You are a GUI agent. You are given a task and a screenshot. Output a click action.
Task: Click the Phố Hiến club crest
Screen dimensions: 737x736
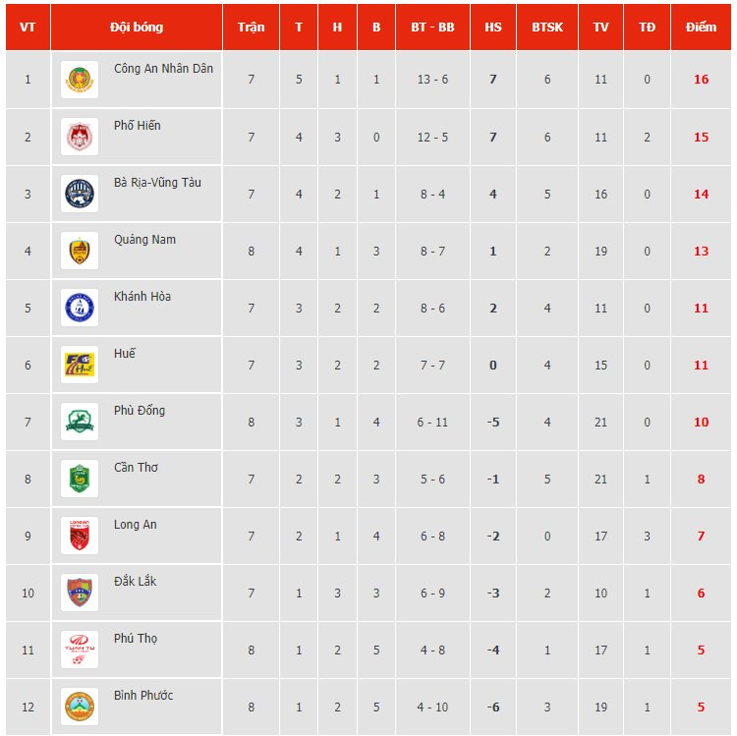tap(79, 137)
